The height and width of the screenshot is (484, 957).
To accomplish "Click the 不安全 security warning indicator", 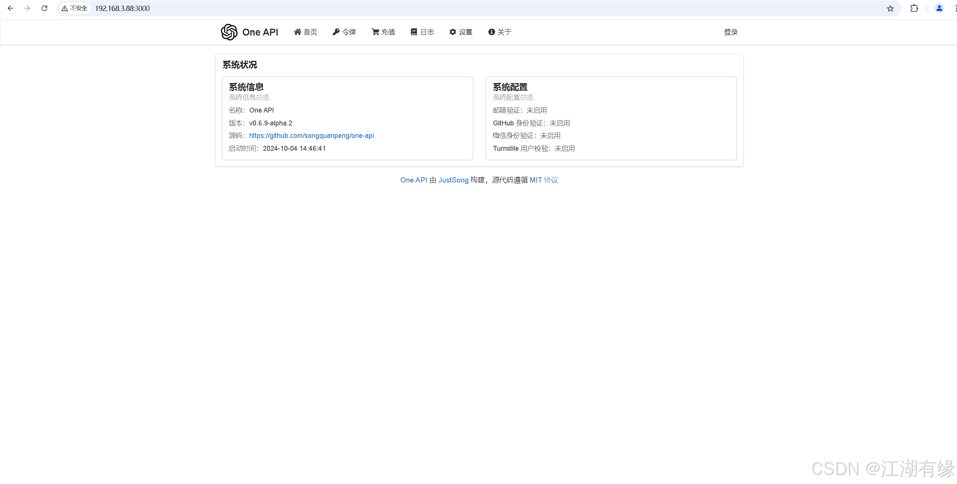I will coord(74,8).
